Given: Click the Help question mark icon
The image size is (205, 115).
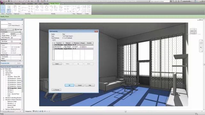Looking at the screenshot, I should (195, 1).
